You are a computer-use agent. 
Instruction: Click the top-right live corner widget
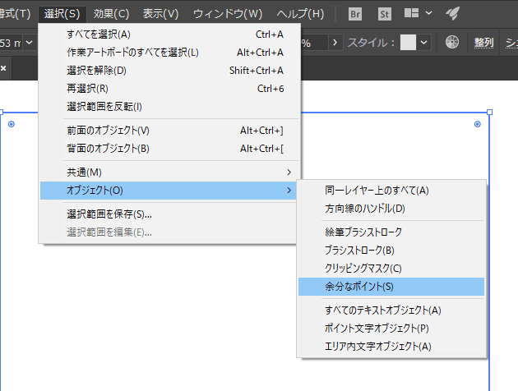(x=478, y=124)
